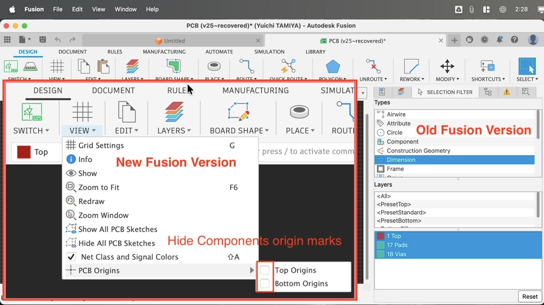The height and width of the screenshot is (305, 544).
Task: Click the enlarged Switch to schematic icon
Action: pyautogui.click(x=32, y=112)
